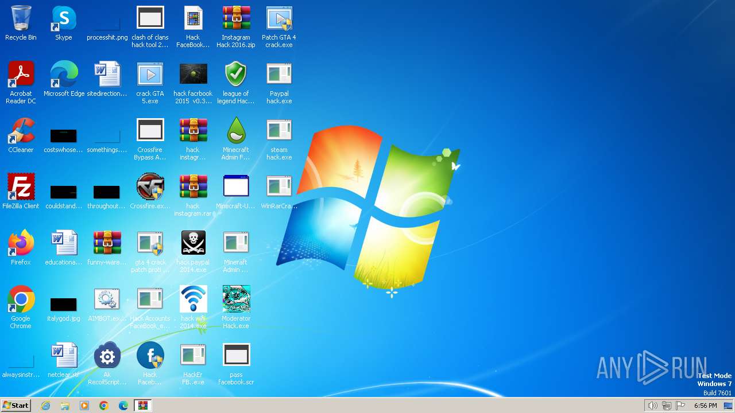The height and width of the screenshot is (413, 735).
Task: Open CCleaner desktop shortcut
Action: (21, 131)
